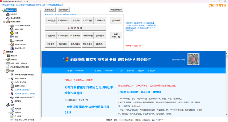Screen dimensions: 228x122
Task: Click 9. 单表调课 button
Action: 75,35
